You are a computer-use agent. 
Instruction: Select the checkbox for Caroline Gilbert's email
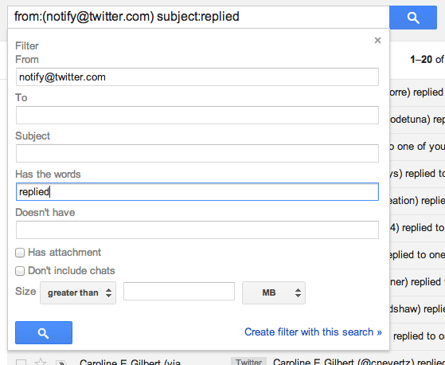click(x=21, y=363)
